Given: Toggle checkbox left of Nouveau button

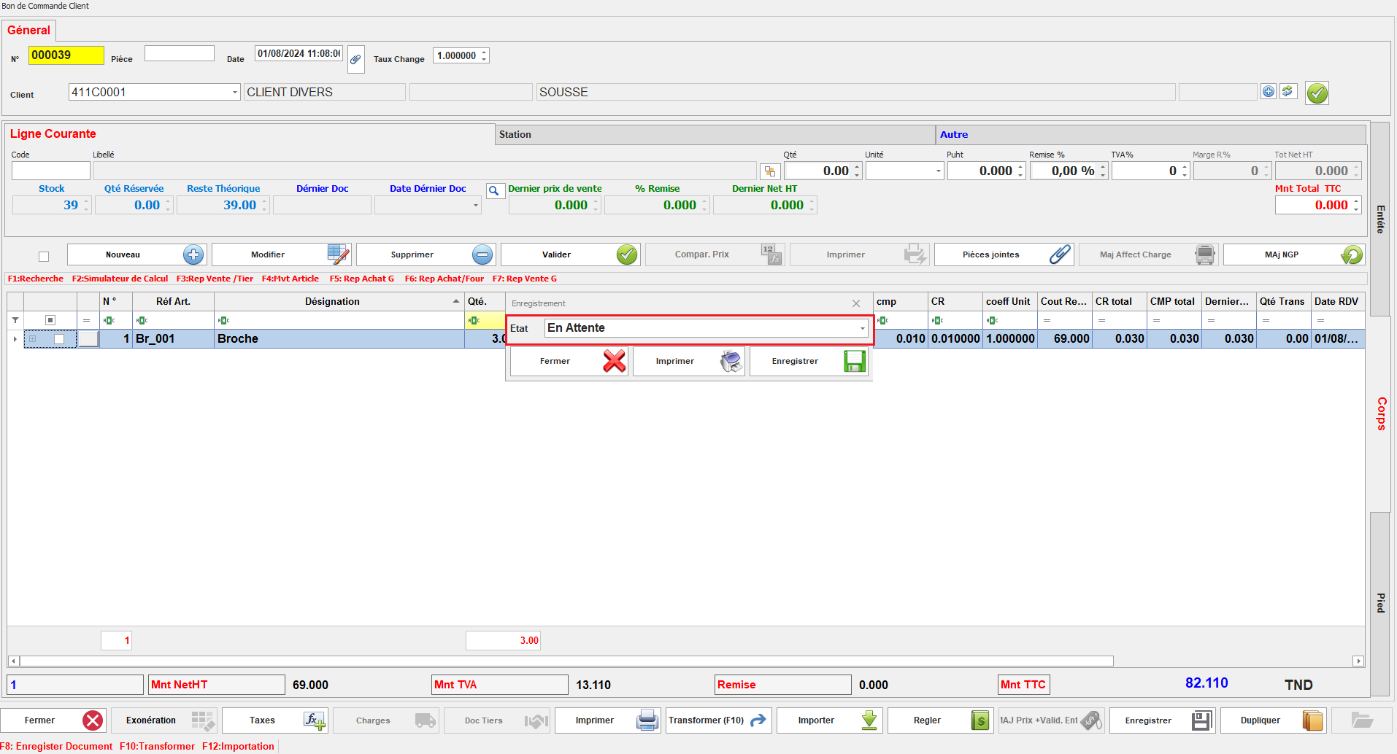Looking at the screenshot, I should tap(44, 256).
